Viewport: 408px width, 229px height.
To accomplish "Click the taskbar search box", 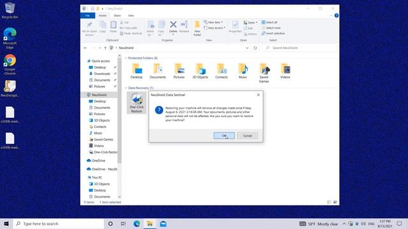I will click(59, 223).
